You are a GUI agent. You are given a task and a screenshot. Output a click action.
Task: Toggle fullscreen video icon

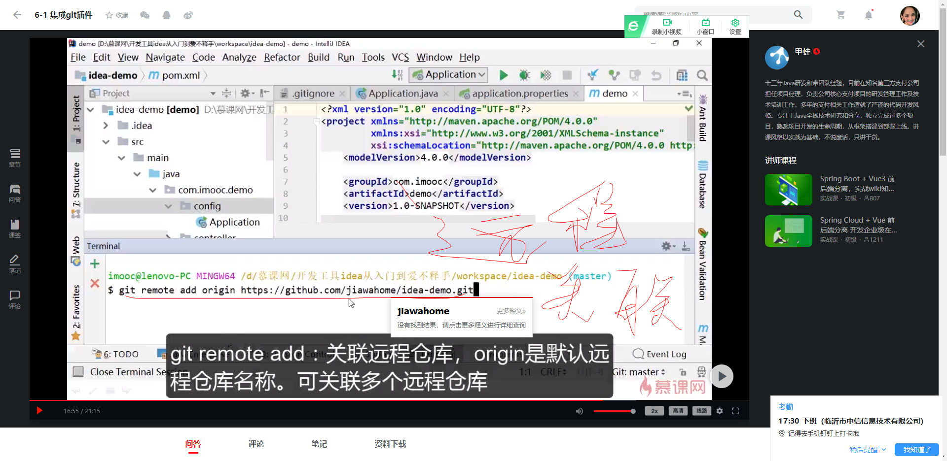pyautogui.click(x=735, y=411)
